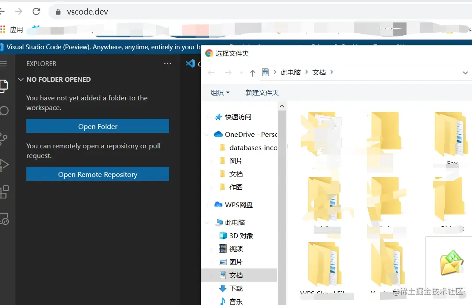Viewport: 472px width, 305px height.
Task: Click the VS Code logo editor tab icon
Action: [190, 63]
